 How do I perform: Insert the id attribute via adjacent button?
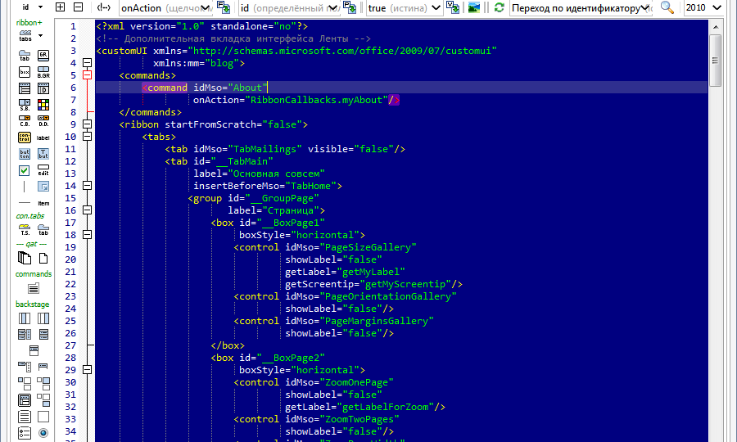pyautogui.click(x=350, y=7)
